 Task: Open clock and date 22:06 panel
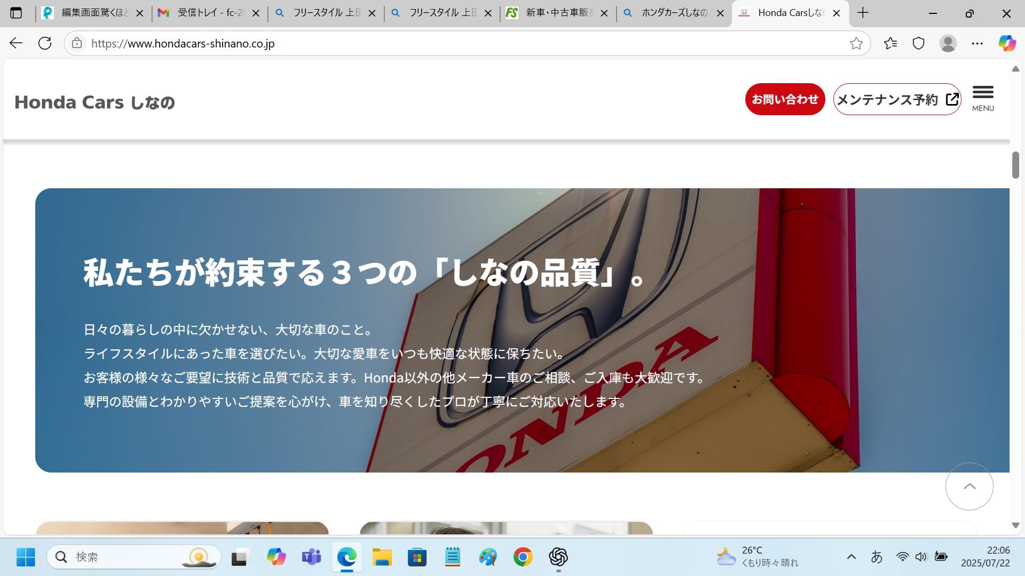click(x=985, y=557)
